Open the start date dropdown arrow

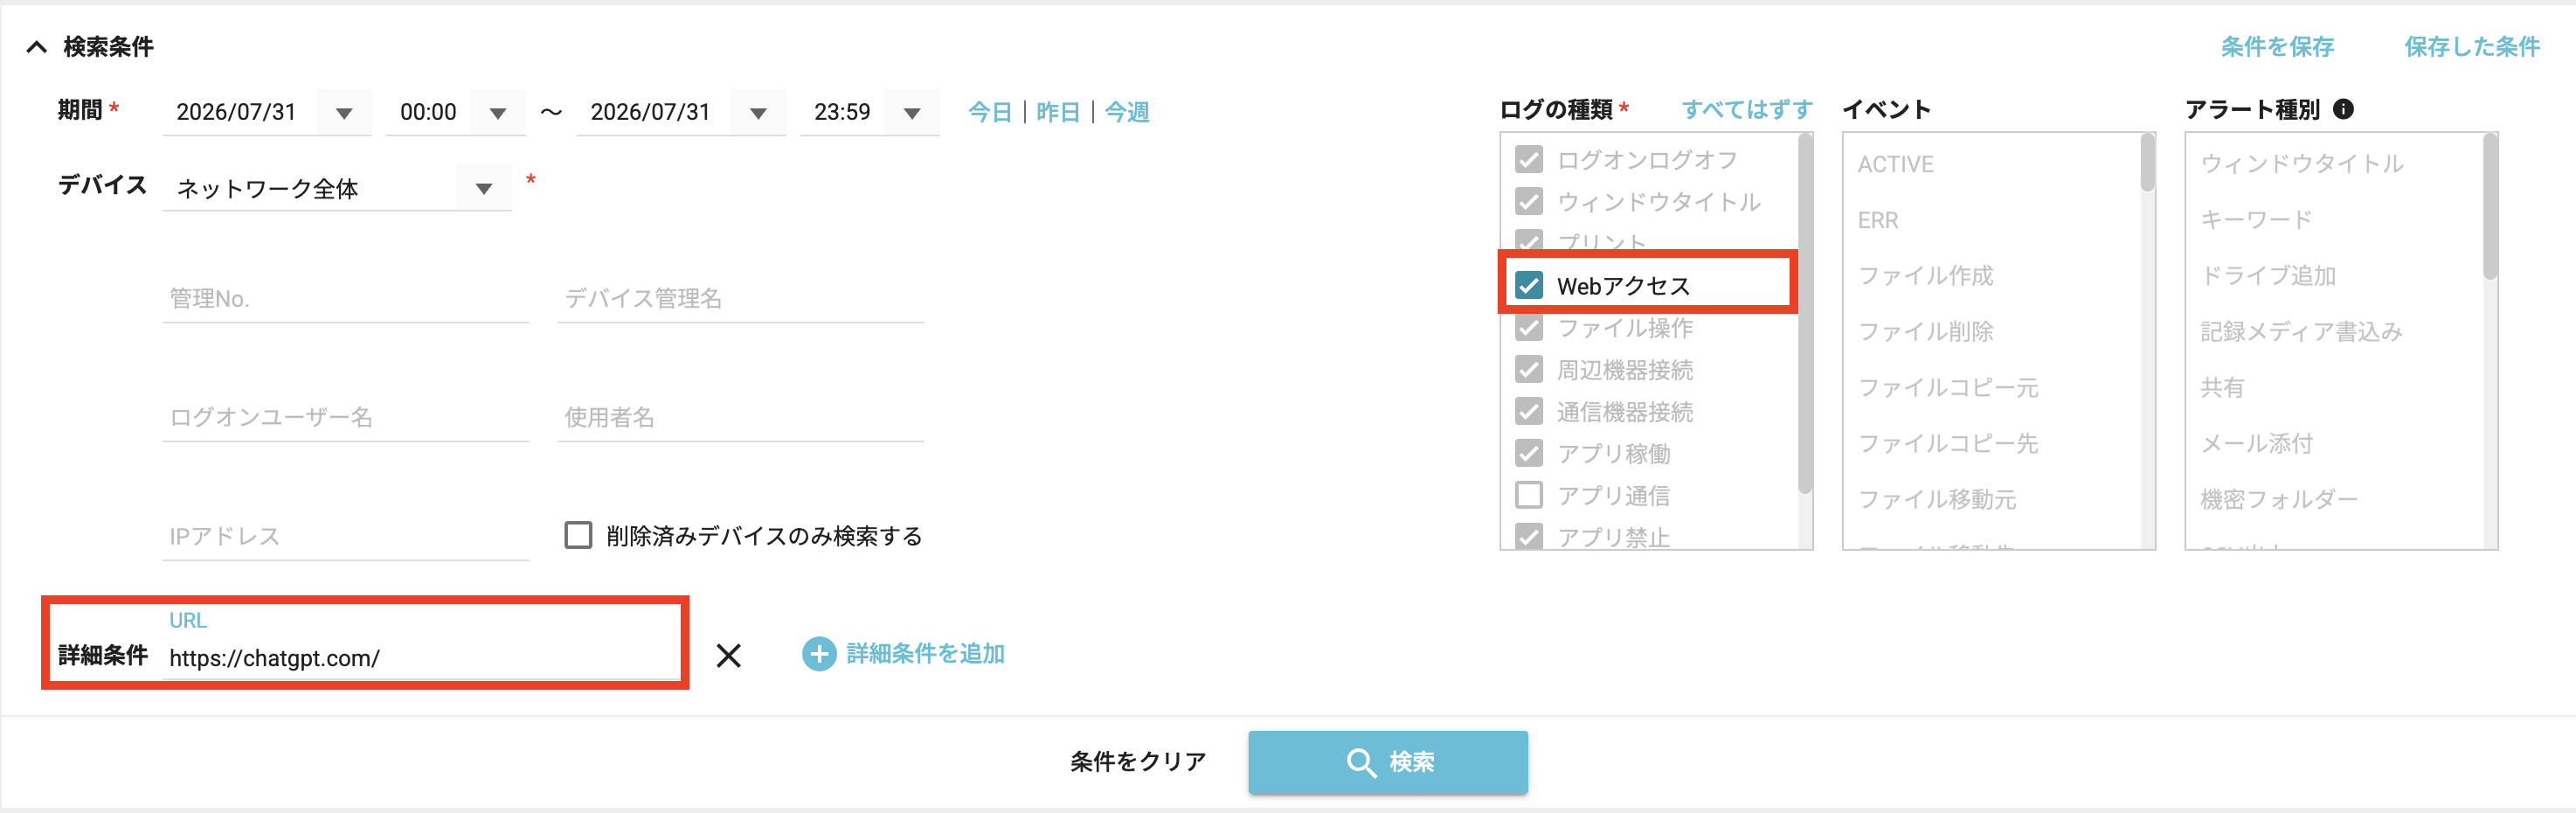tap(344, 112)
